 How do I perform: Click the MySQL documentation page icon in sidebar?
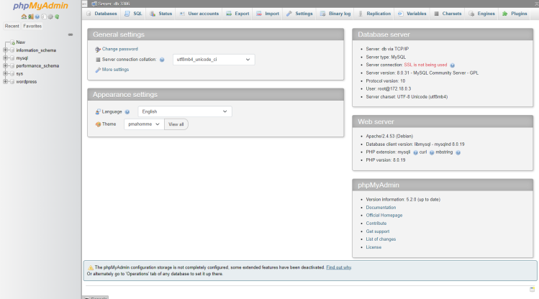pos(44,17)
